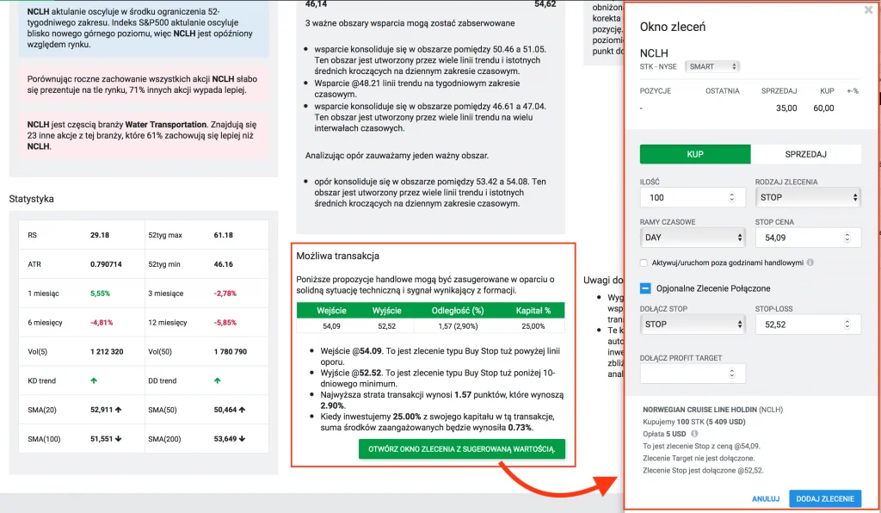
Task: Click the Statystyka section heading
Action: pos(32,199)
